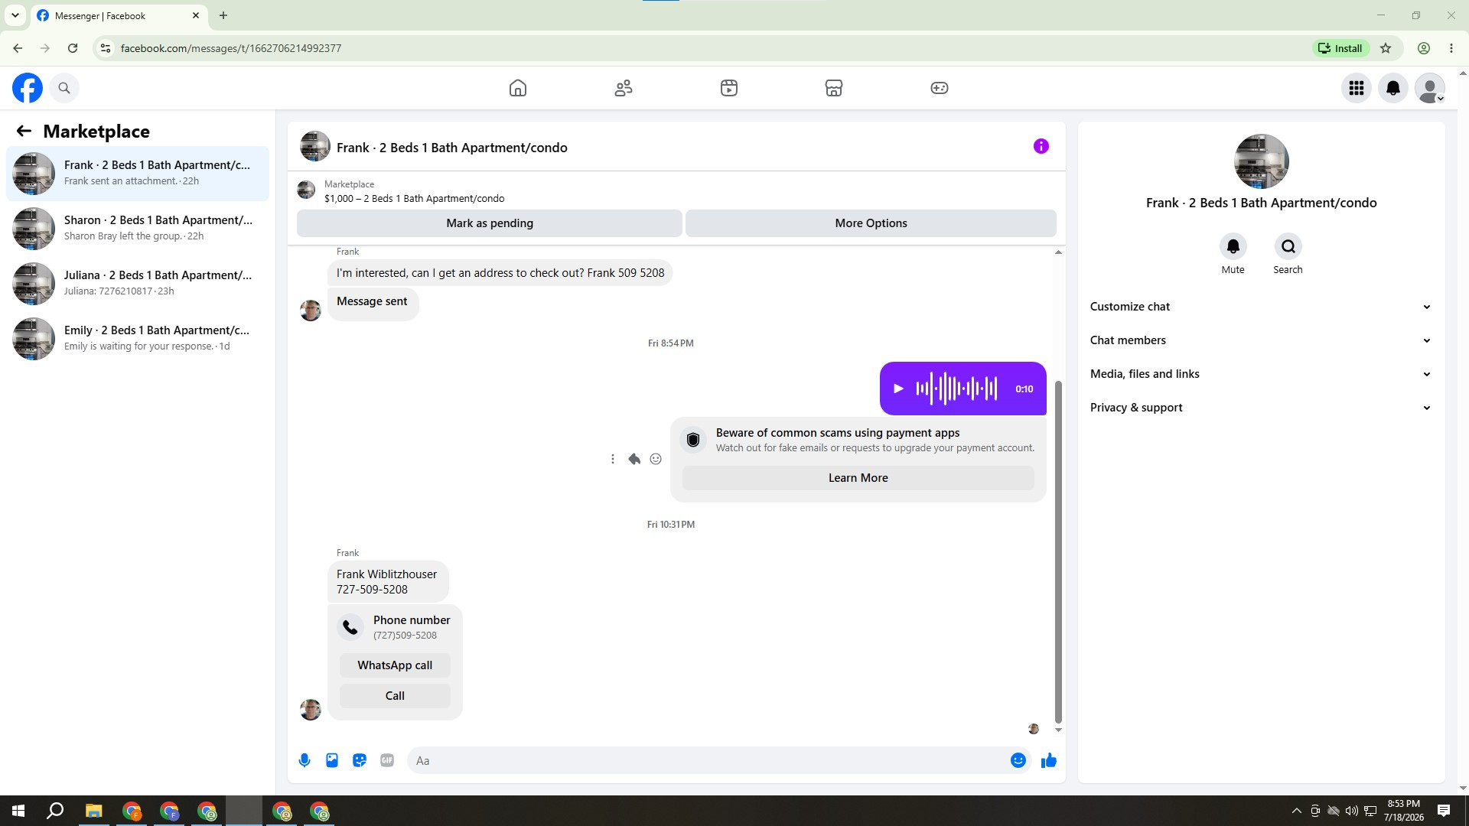Reload the page
The width and height of the screenshot is (1469, 826).
(x=73, y=48)
